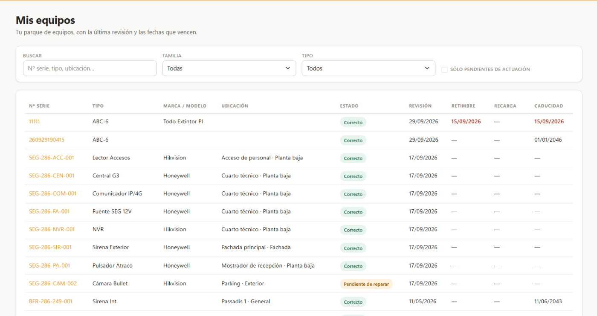The image size is (597, 316).
Task: Click the revision date 11/05/2026
Action: coord(423,302)
